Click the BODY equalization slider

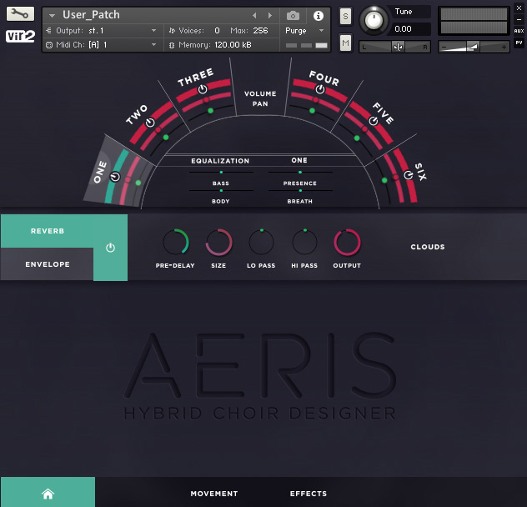pos(221,191)
